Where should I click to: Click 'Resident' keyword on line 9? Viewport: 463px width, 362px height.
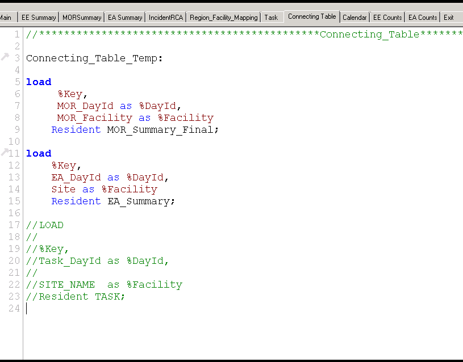coord(76,129)
